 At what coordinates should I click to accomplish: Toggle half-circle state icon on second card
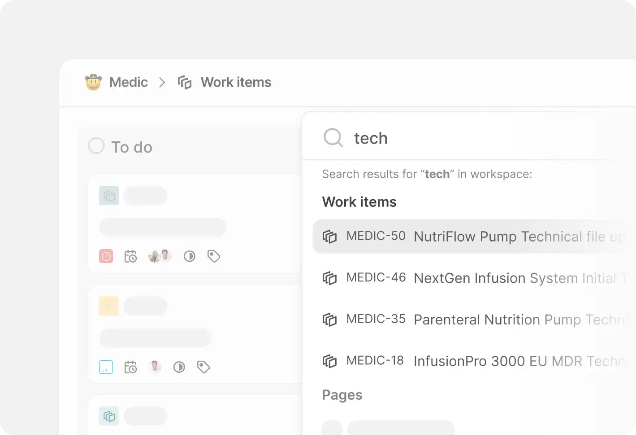click(179, 367)
